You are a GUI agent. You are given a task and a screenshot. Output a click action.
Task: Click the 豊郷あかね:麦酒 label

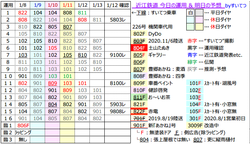[x=167, y=69]
